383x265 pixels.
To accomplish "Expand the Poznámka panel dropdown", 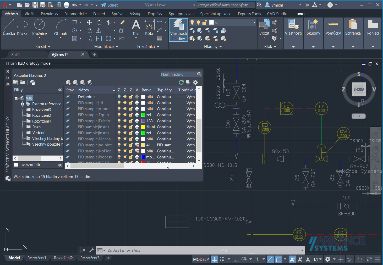I will 148,47.
